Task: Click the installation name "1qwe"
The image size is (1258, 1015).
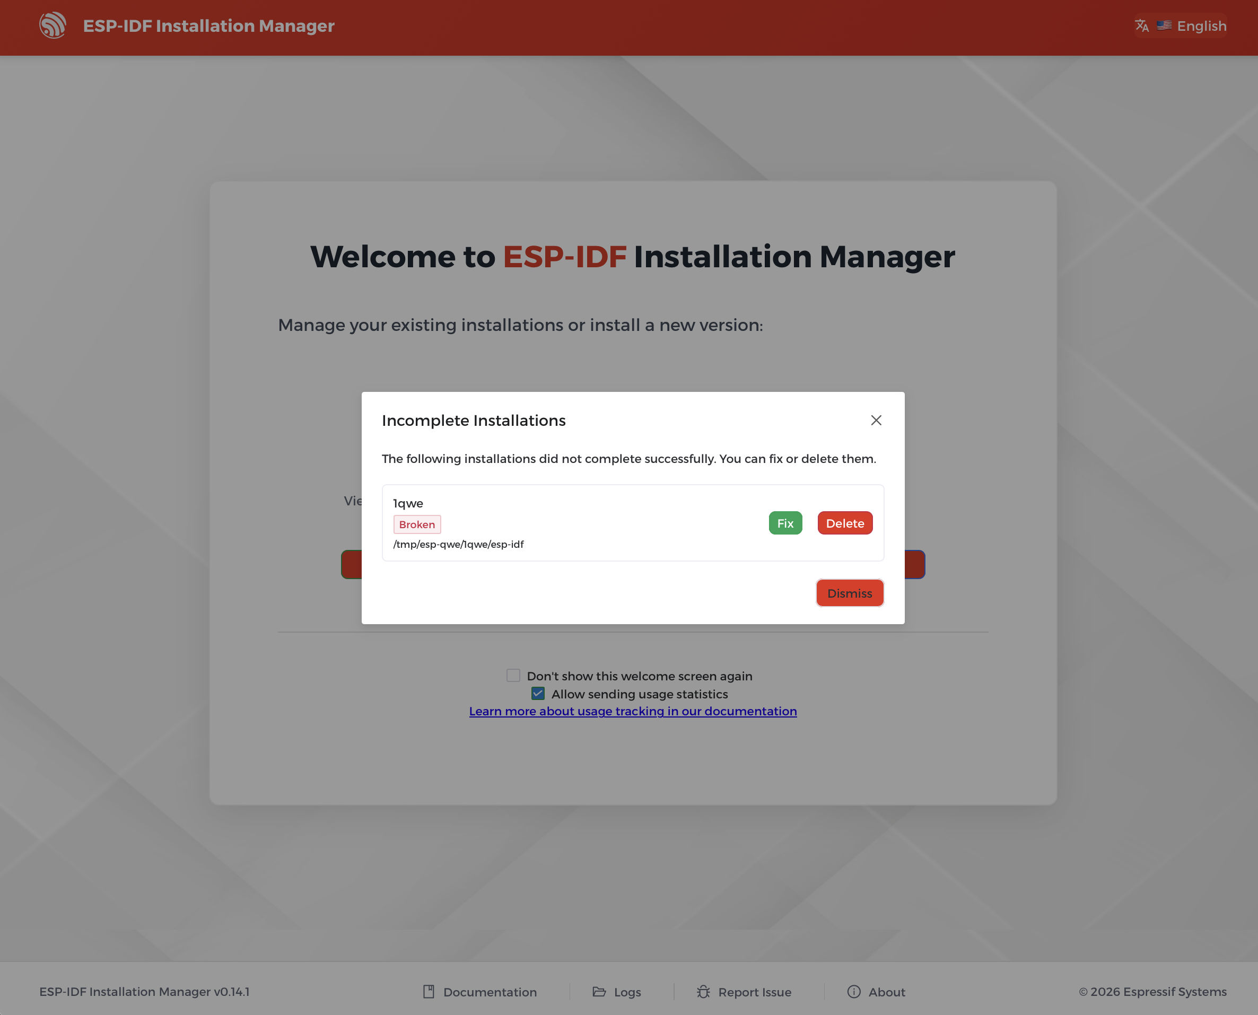Action: pos(408,503)
